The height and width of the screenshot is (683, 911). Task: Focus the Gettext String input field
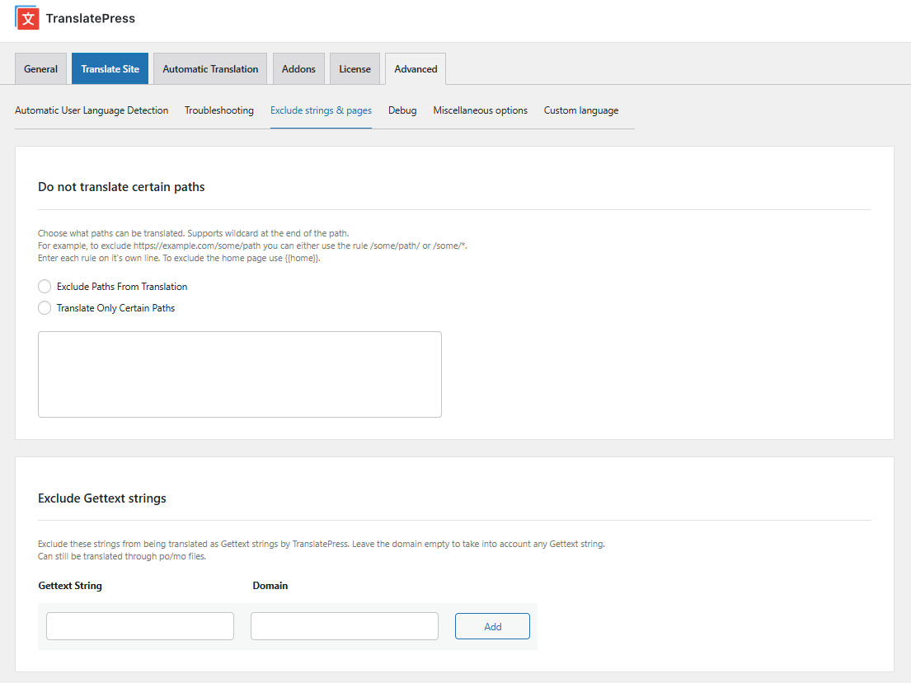(x=140, y=626)
